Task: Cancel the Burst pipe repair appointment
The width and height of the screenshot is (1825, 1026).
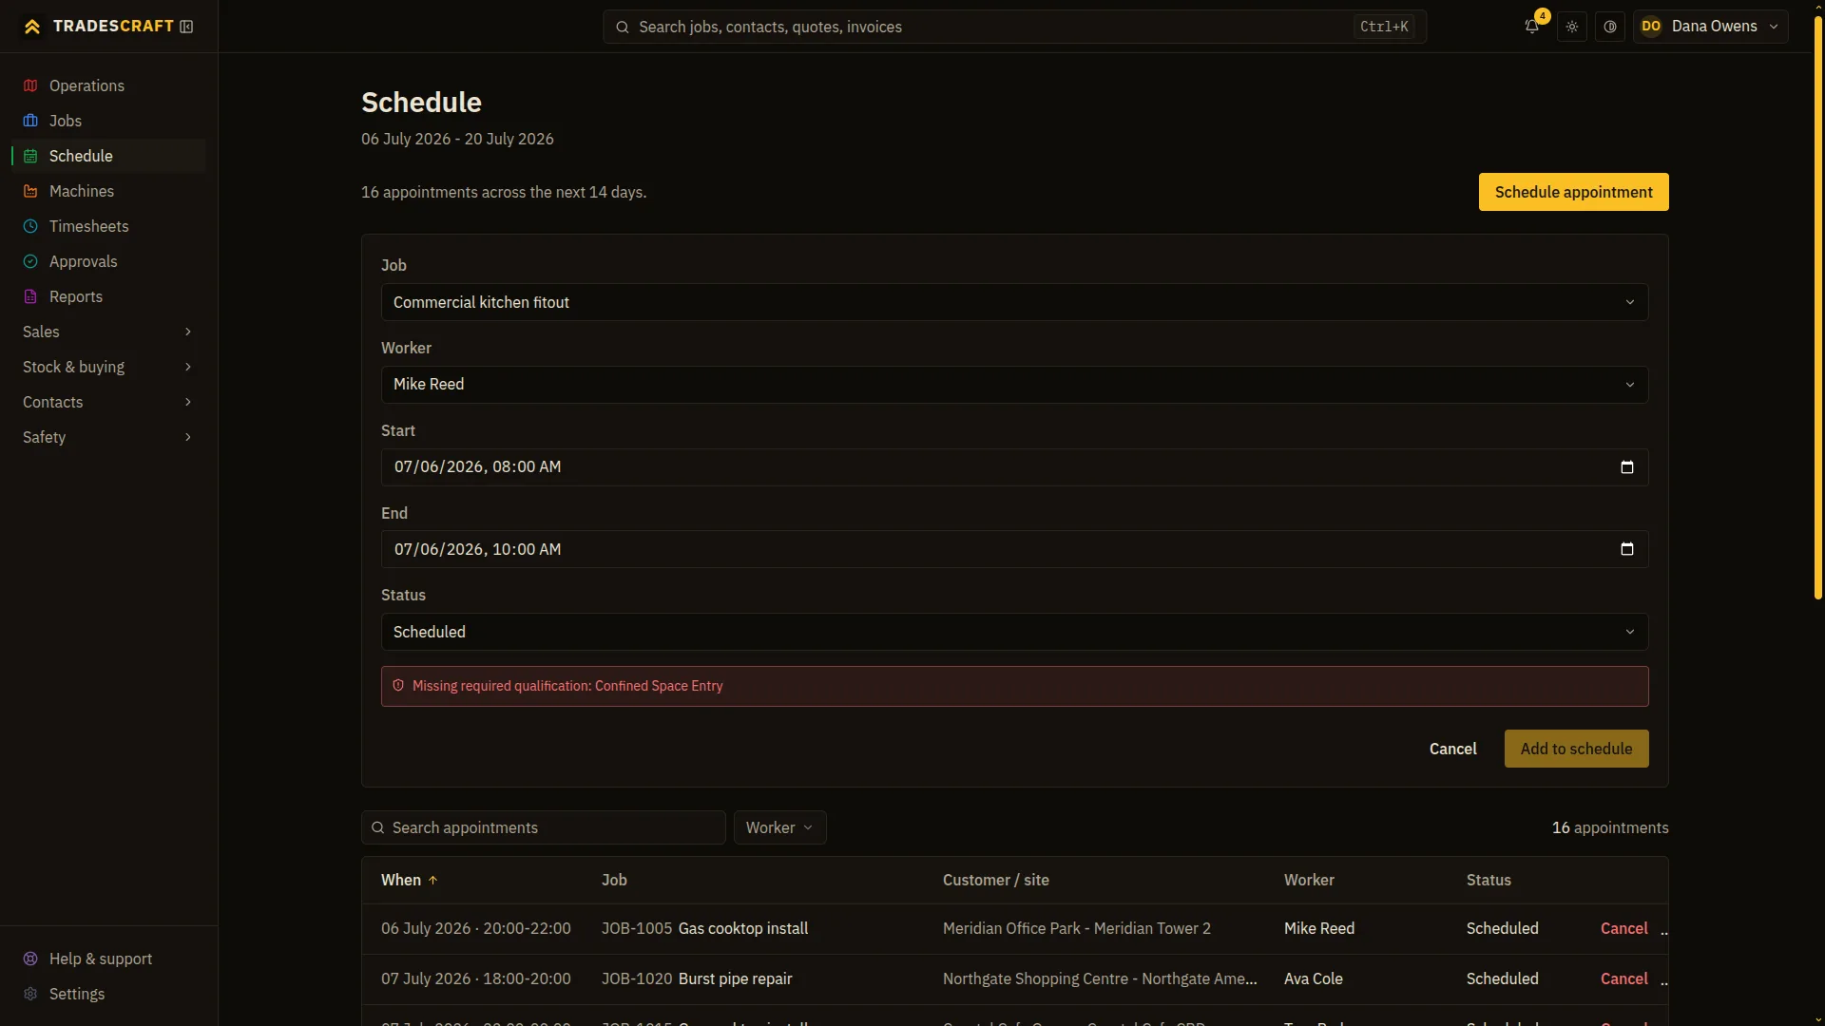Action: coord(1623,978)
